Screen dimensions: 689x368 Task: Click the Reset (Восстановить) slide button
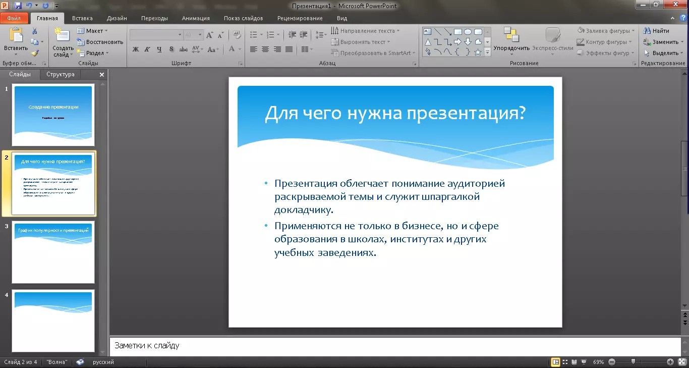pyautogui.click(x=100, y=42)
